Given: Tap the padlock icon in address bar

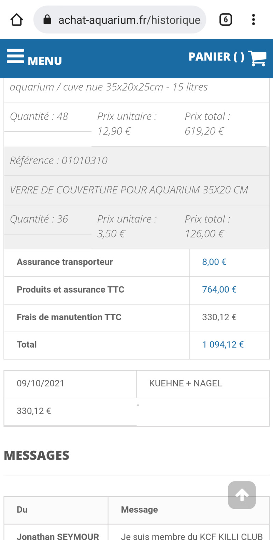Looking at the screenshot, I should (x=47, y=20).
